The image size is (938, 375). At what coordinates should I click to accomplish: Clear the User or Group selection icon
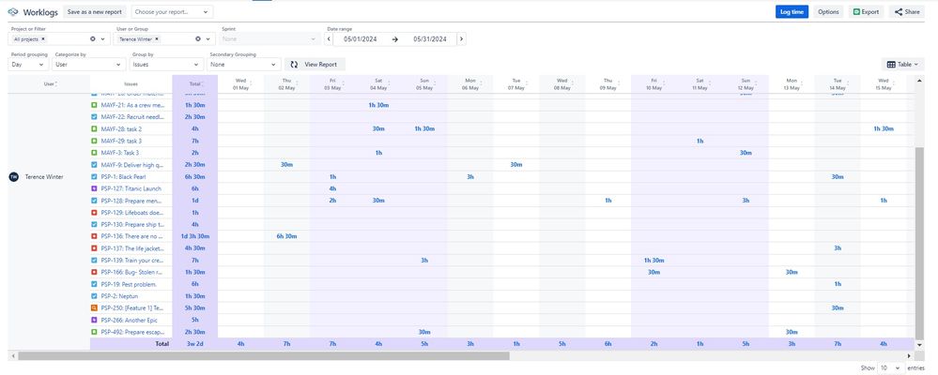[x=198, y=38]
